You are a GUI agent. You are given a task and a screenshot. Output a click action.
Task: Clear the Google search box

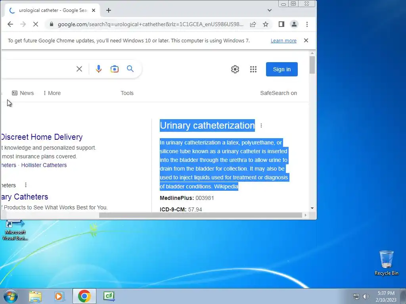tap(79, 69)
